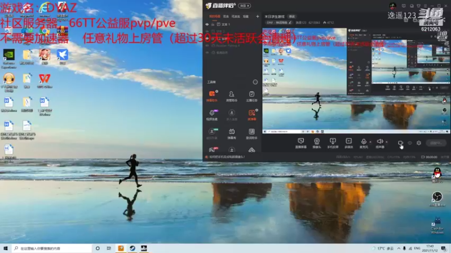Open the 歌词助手 tool

tap(251, 134)
